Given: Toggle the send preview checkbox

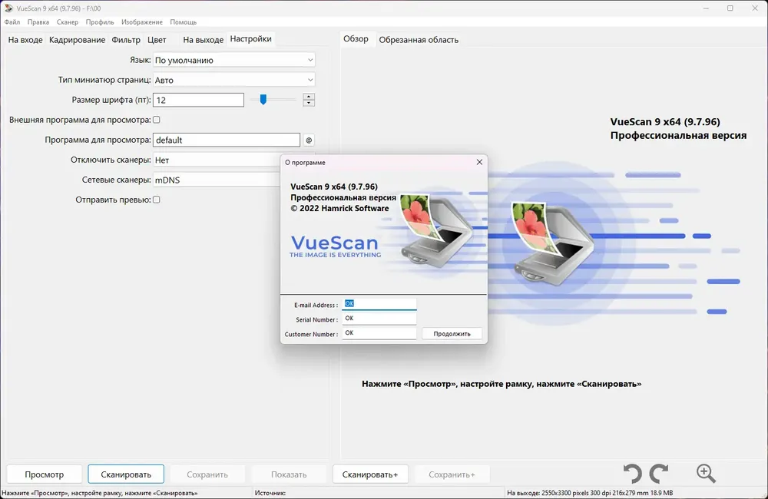Looking at the screenshot, I should point(156,200).
